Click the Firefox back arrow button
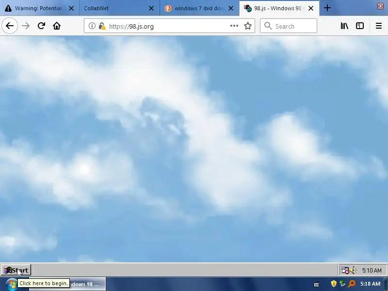The image size is (388, 291). [10, 26]
